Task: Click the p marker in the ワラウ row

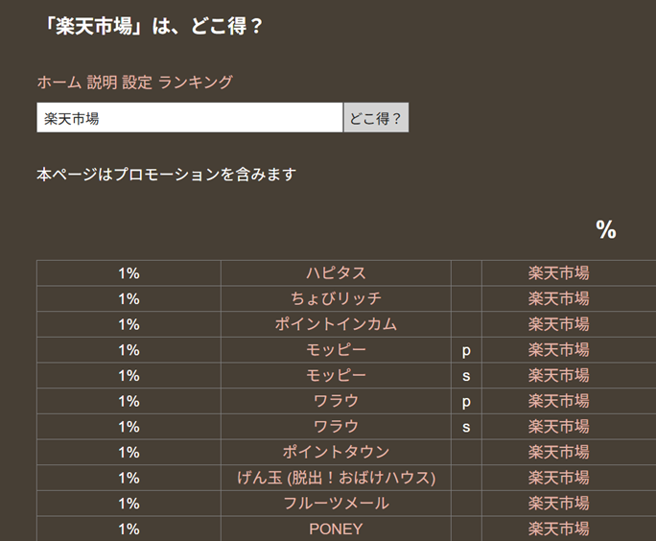Action: pos(466,402)
